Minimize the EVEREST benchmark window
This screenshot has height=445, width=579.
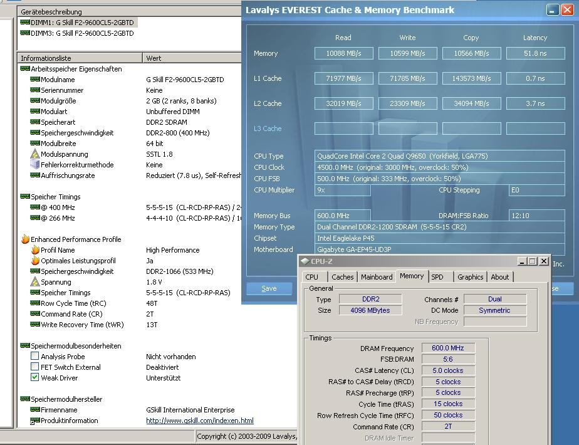[553, 10]
